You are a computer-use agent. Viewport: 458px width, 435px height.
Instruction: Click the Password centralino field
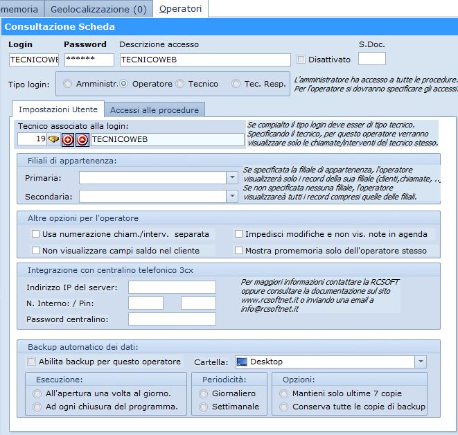[x=172, y=319]
